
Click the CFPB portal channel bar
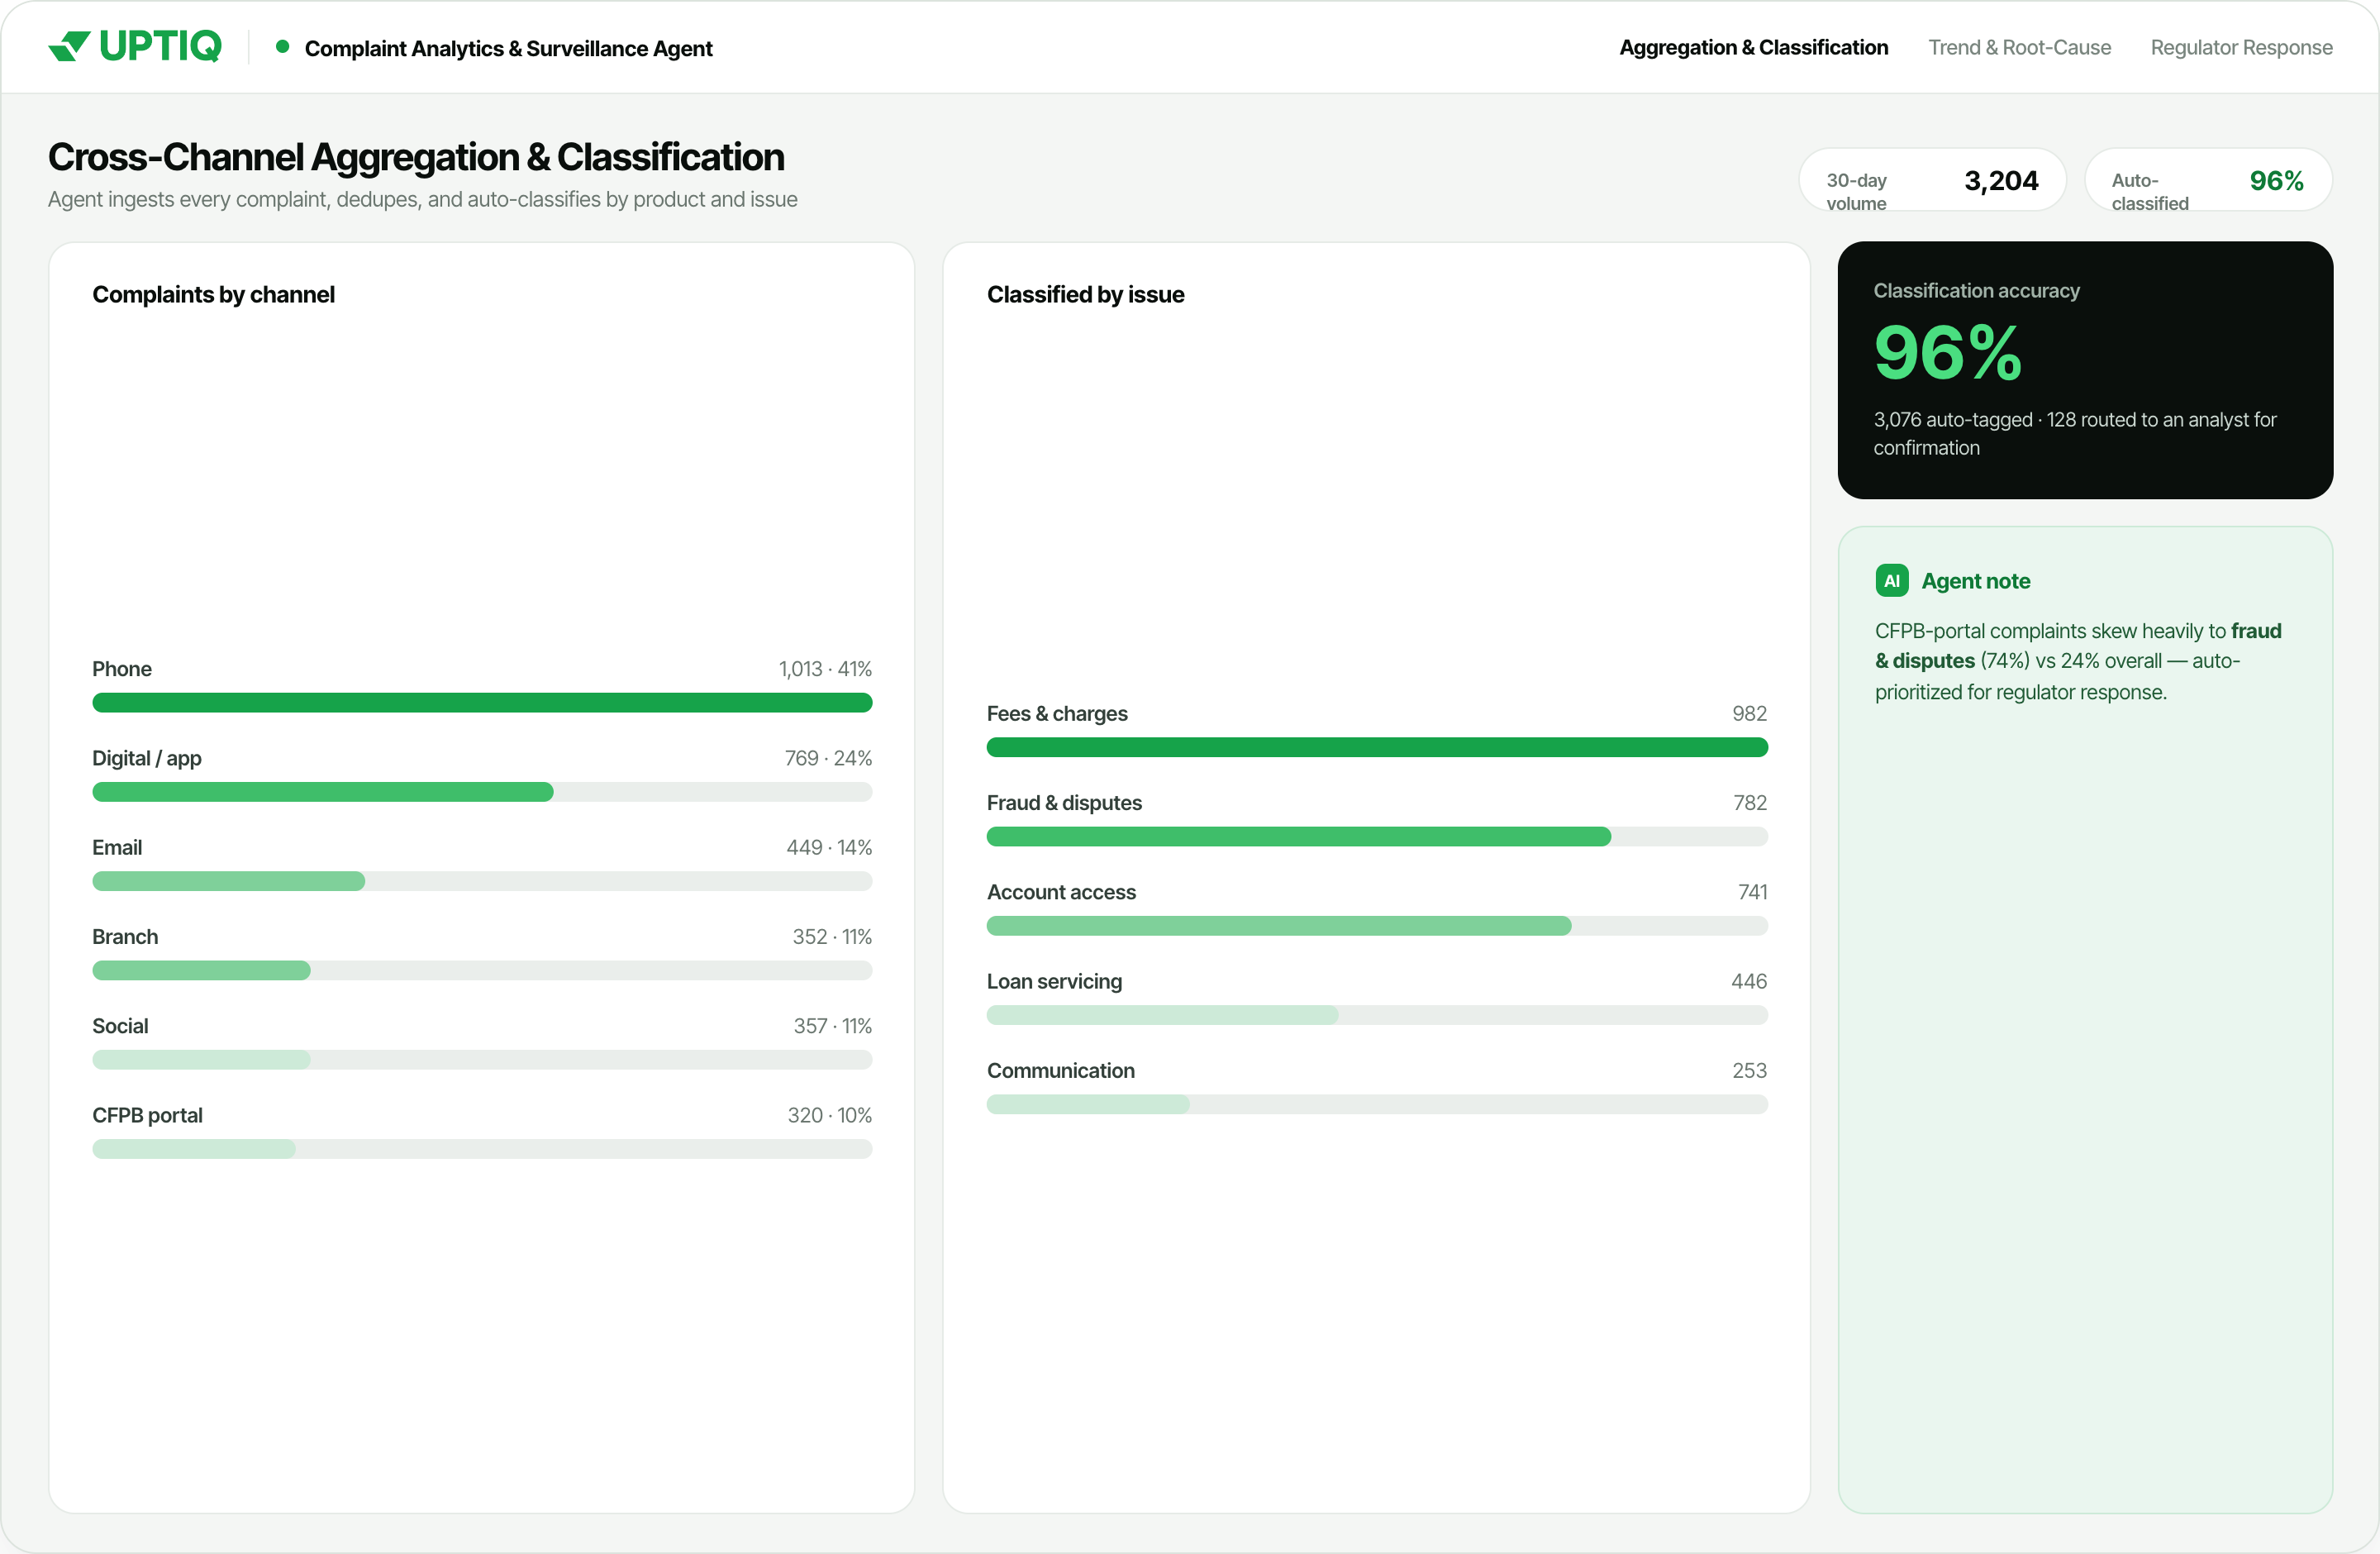(x=482, y=1149)
